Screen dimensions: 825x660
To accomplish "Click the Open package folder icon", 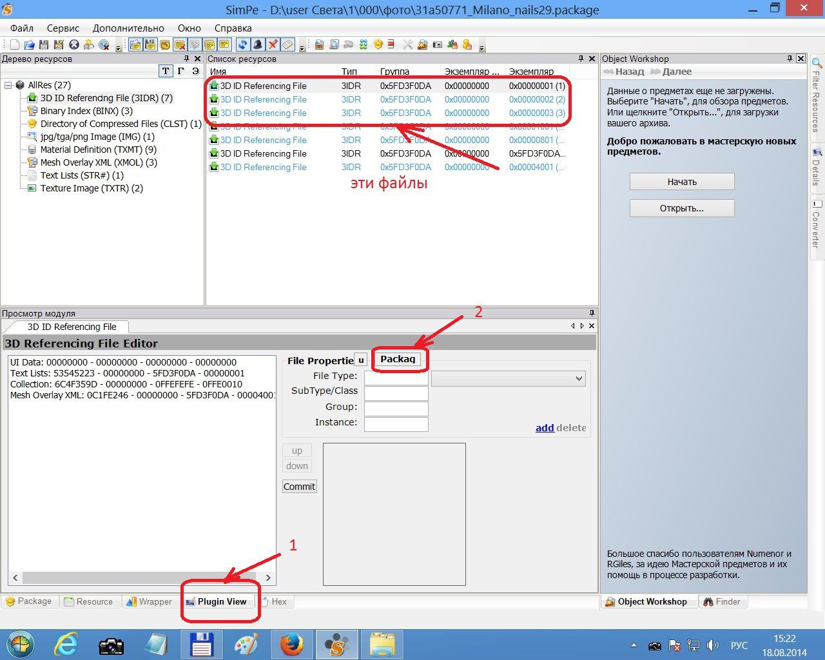I will click(29, 44).
